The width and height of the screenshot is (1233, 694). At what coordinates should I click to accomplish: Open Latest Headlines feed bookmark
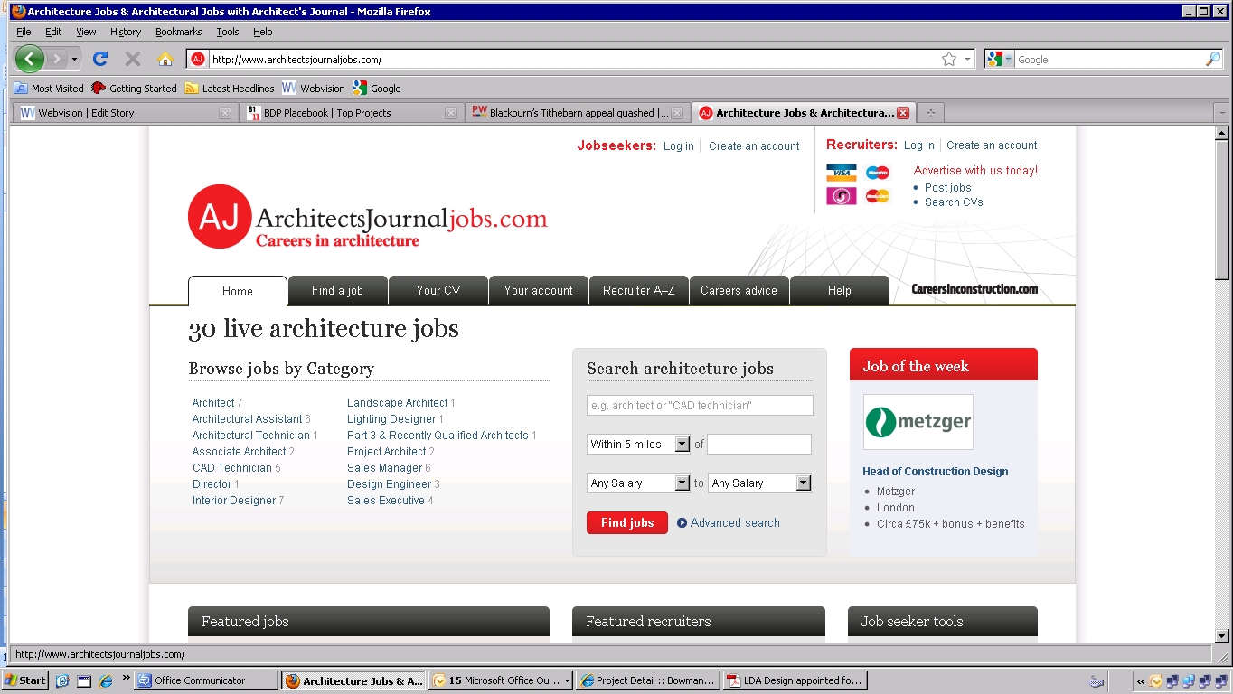(229, 89)
